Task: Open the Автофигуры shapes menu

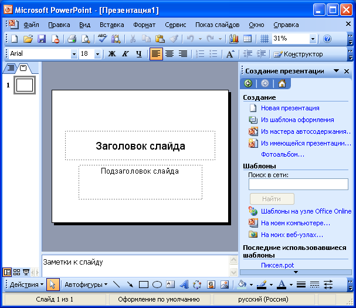Action: tap(86, 285)
